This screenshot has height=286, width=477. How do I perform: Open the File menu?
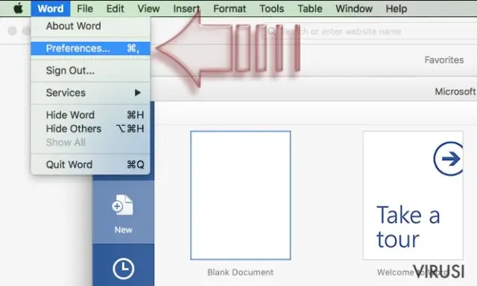[x=85, y=8]
